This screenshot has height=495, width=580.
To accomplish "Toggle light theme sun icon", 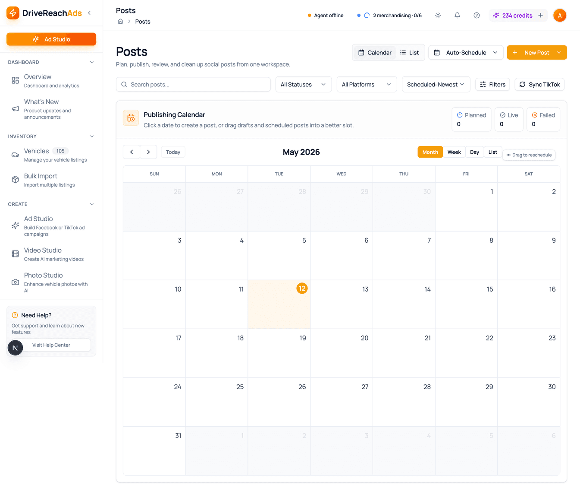I will (x=438, y=16).
